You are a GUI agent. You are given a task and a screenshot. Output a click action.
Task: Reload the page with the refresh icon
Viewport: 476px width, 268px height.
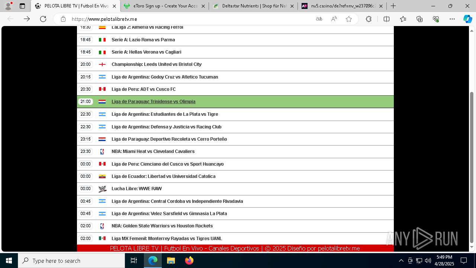click(x=43, y=19)
